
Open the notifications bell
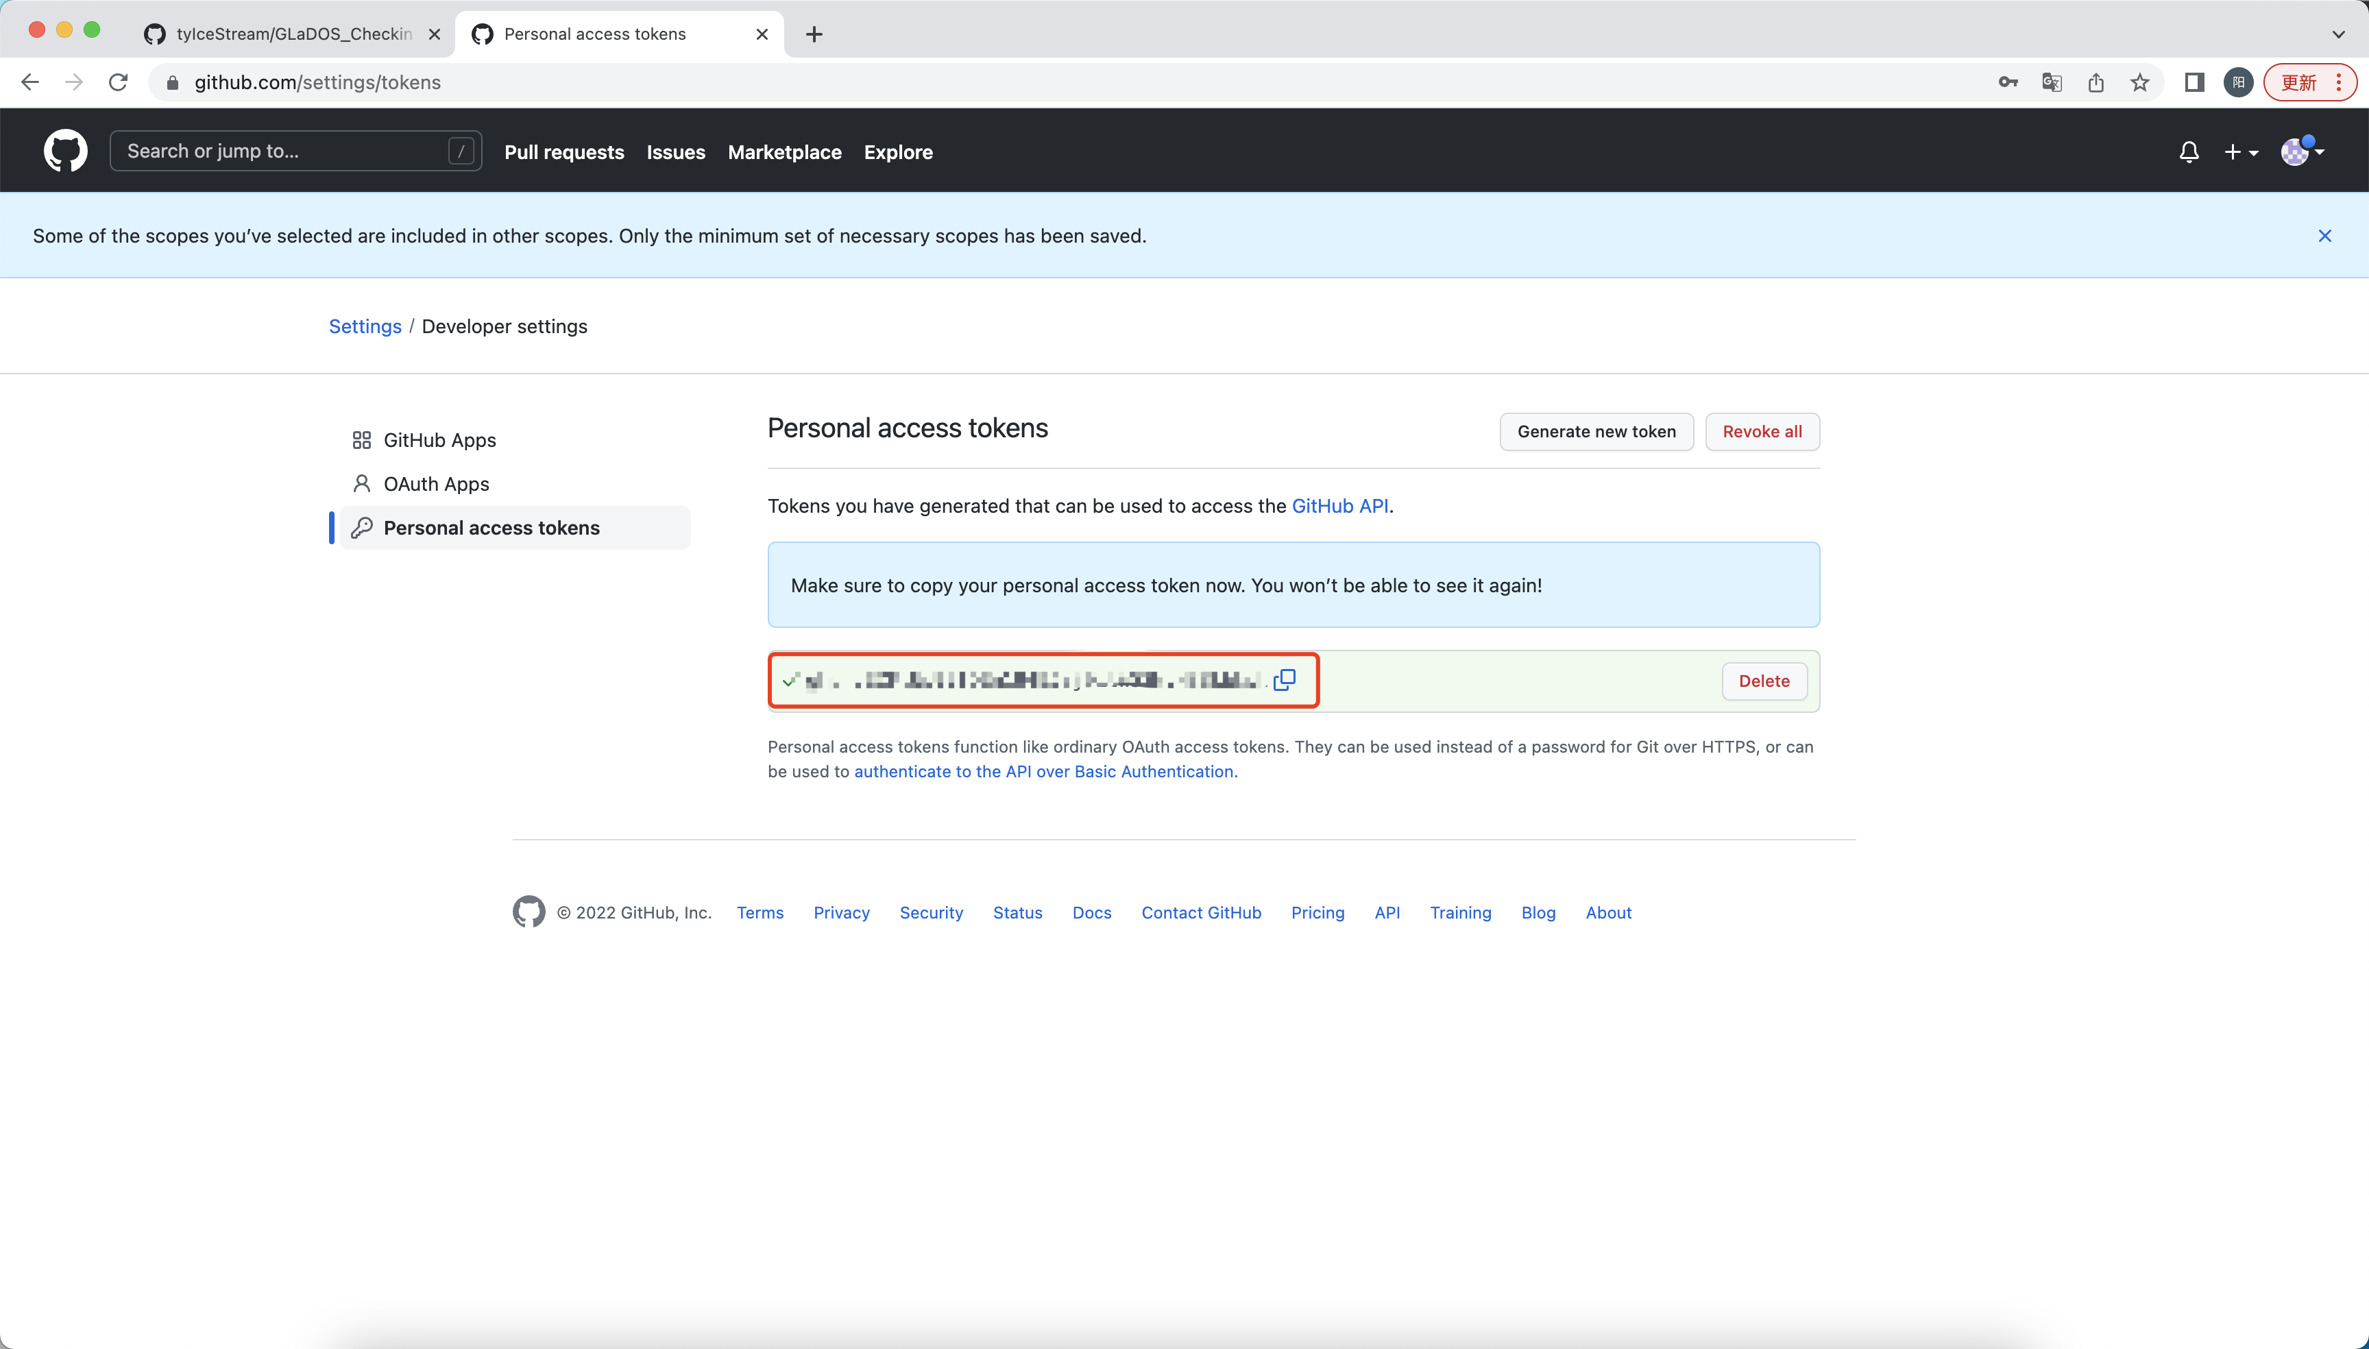pos(2188,152)
